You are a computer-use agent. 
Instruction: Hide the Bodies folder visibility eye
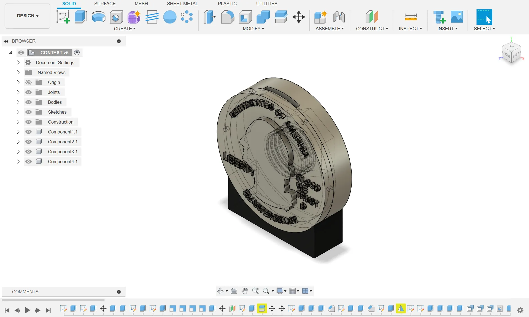[x=28, y=102]
